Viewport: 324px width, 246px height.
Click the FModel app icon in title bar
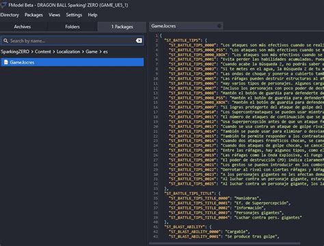tap(3, 5)
